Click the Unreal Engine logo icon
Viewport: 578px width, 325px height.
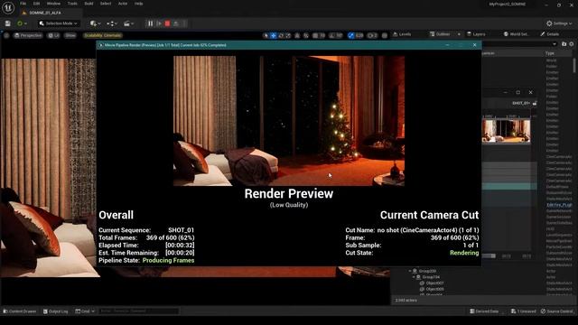8,7
